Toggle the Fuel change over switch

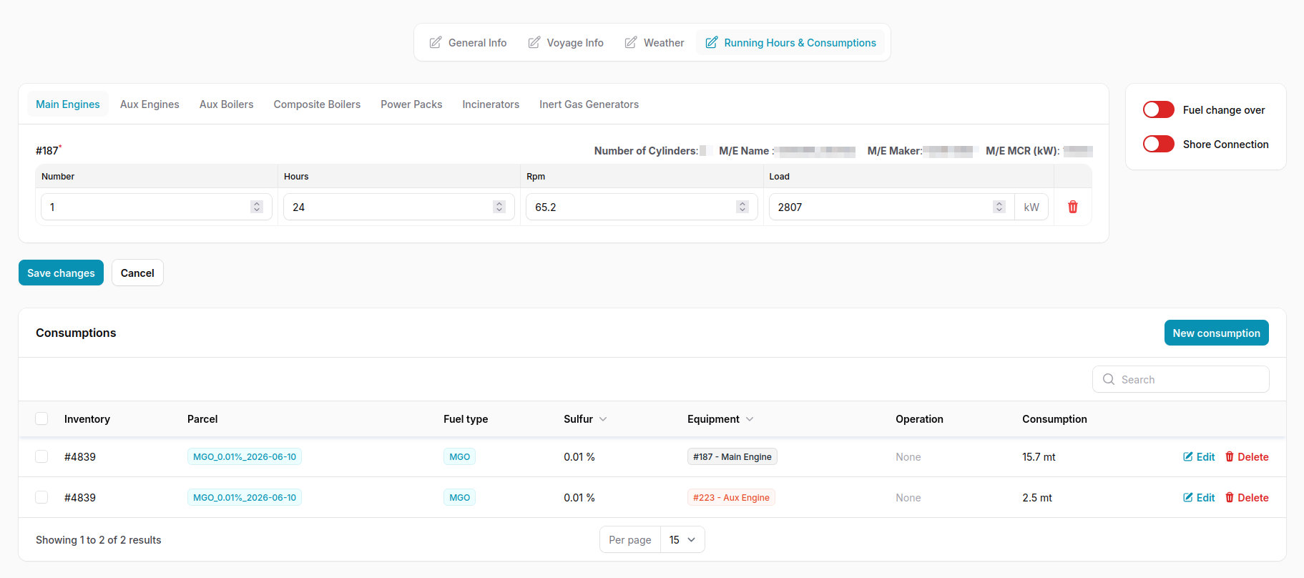coord(1158,109)
